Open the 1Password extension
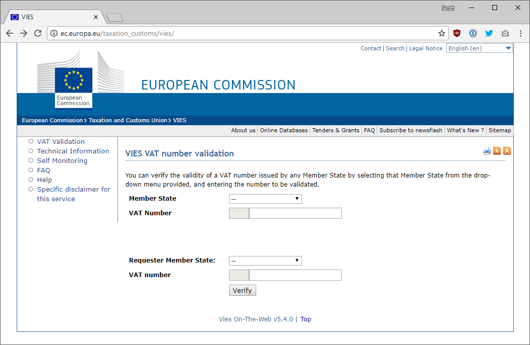This screenshot has height=345, width=530. pos(473,33)
